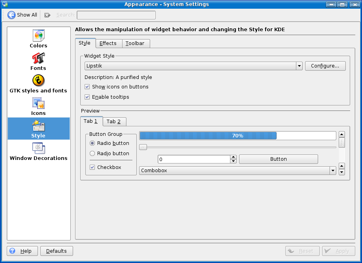Click the Configure... button
Image resolution: width=362 pixels, height=263 pixels.
(325, 66)
